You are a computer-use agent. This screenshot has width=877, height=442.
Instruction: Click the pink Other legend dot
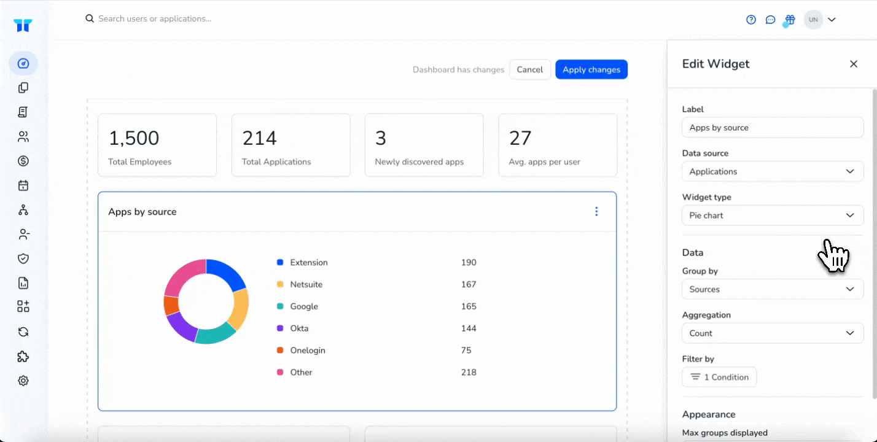tap(280, 372)
